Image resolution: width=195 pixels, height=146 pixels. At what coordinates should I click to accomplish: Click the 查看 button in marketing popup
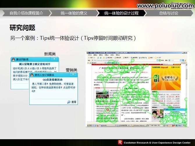tap(72, 102)
